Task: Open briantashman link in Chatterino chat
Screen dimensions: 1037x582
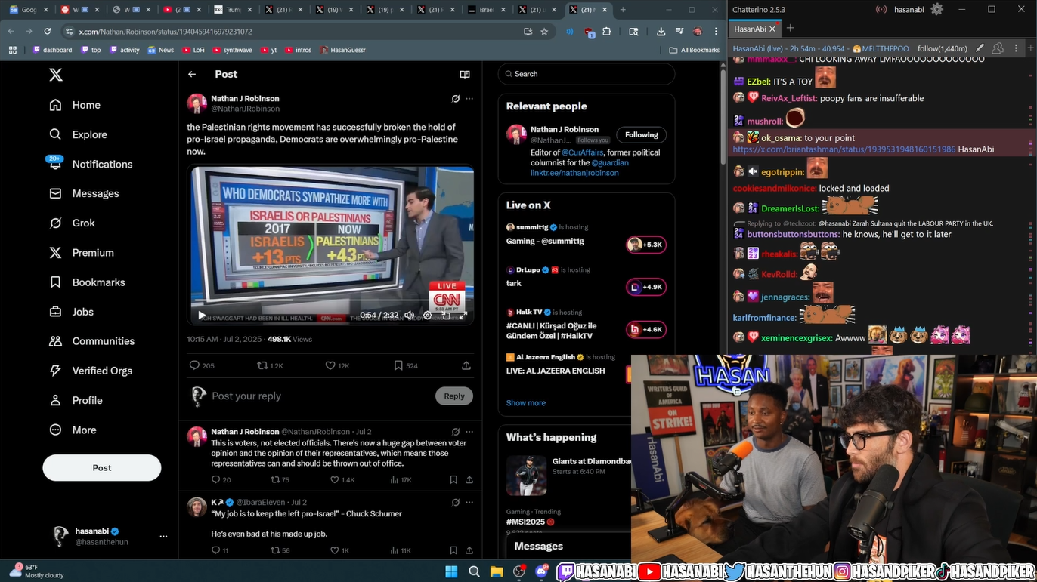Action: [x=844, y=149]
